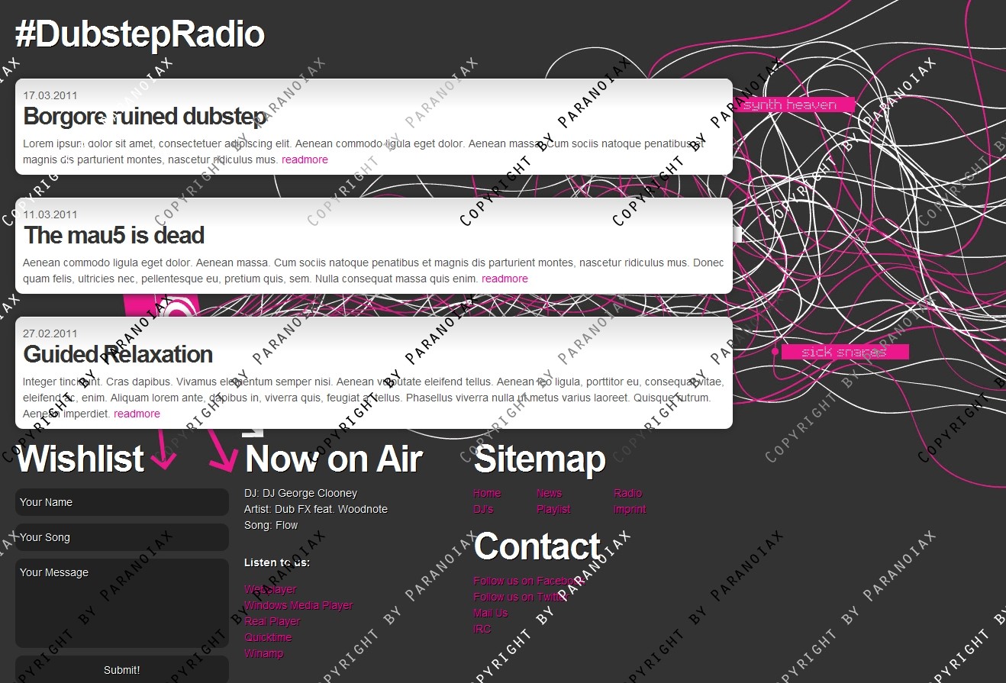
Task: Follow us on Twitter link
Action: click(521, 597)
